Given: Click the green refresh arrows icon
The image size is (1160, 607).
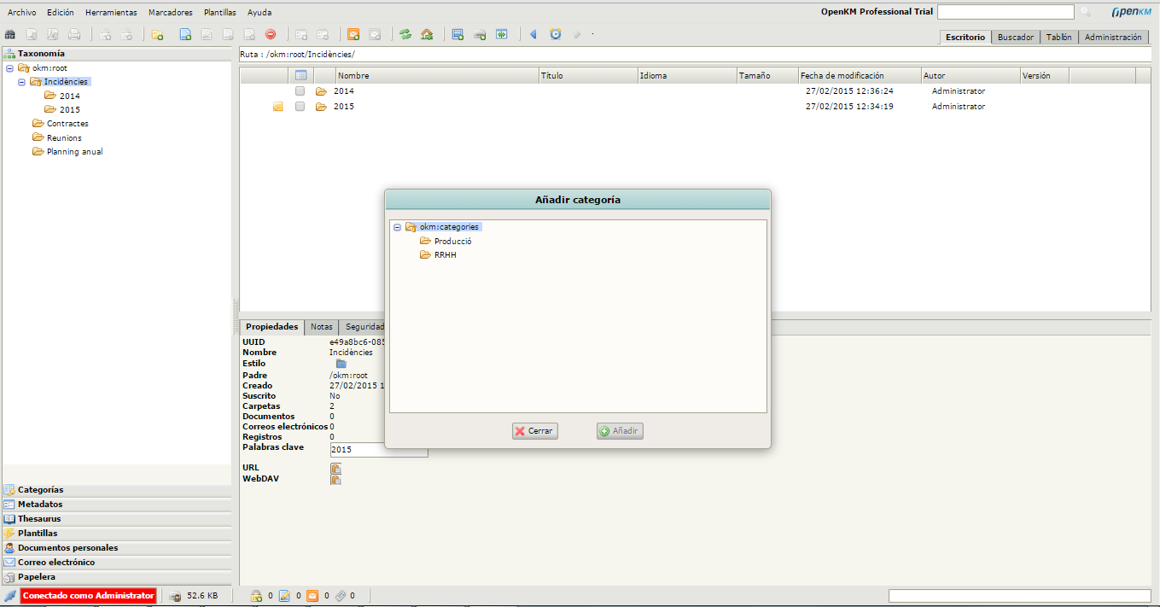Looking at the screenshot, I should coord(405,34).
